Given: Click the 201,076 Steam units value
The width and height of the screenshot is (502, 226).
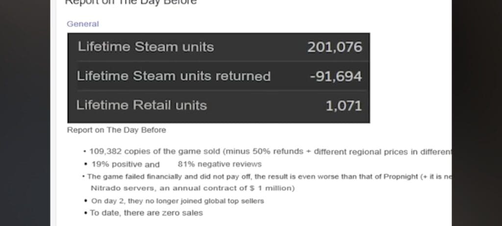Looking at the screenshot, I should (x=334, y=48).
